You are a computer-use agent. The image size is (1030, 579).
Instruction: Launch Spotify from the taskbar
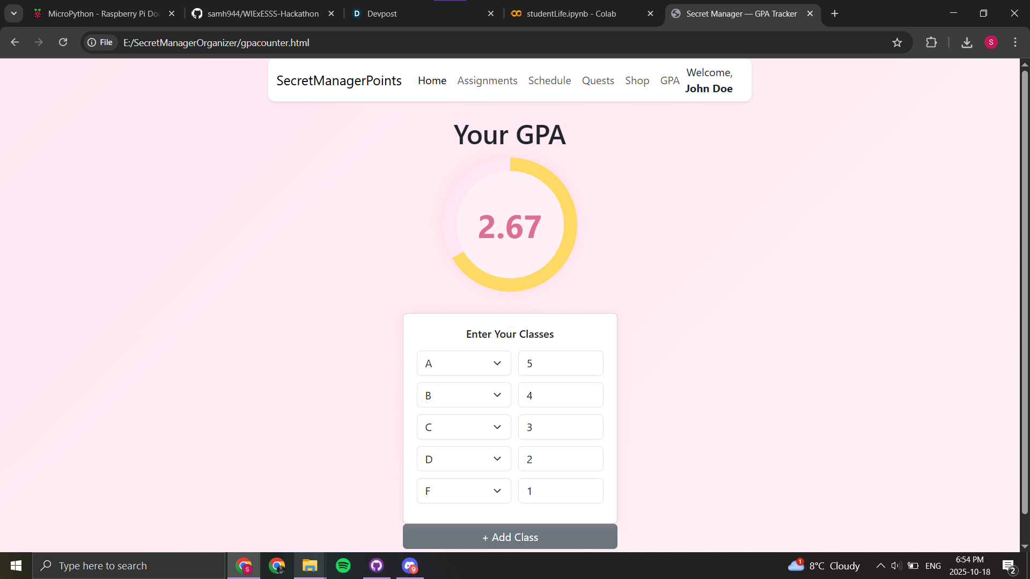tap(343, 566)
